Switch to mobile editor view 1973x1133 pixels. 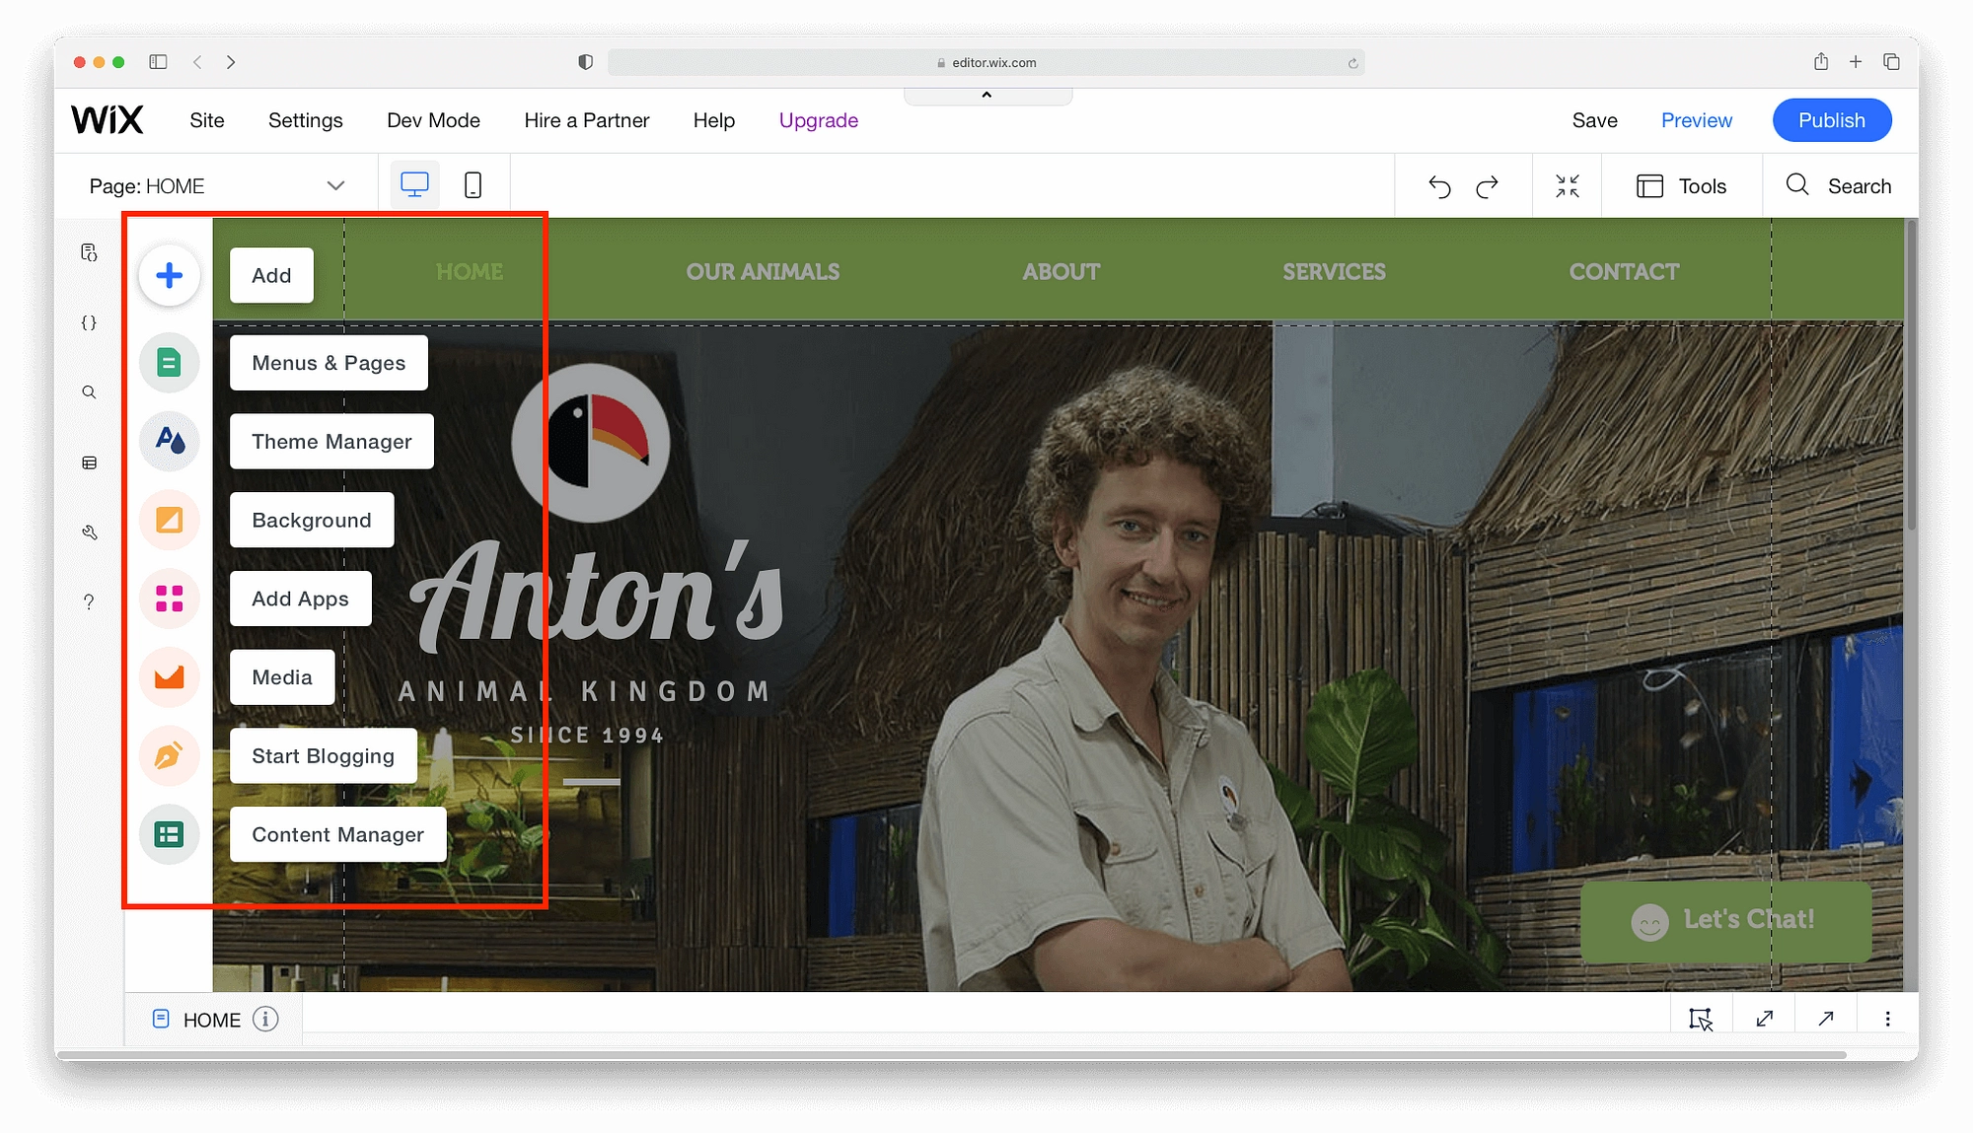point(473,185)
